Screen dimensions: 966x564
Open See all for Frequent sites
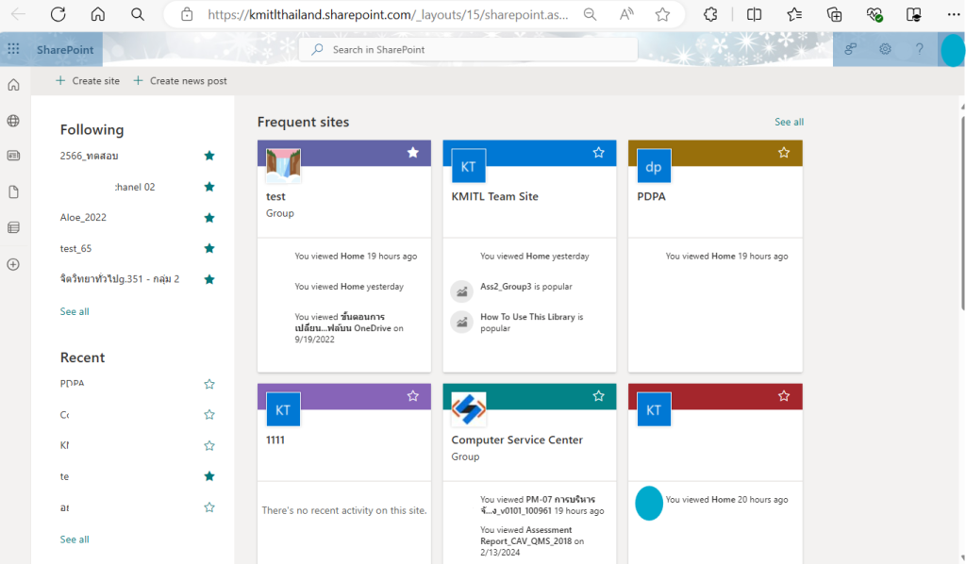click(x=789, y=122)
